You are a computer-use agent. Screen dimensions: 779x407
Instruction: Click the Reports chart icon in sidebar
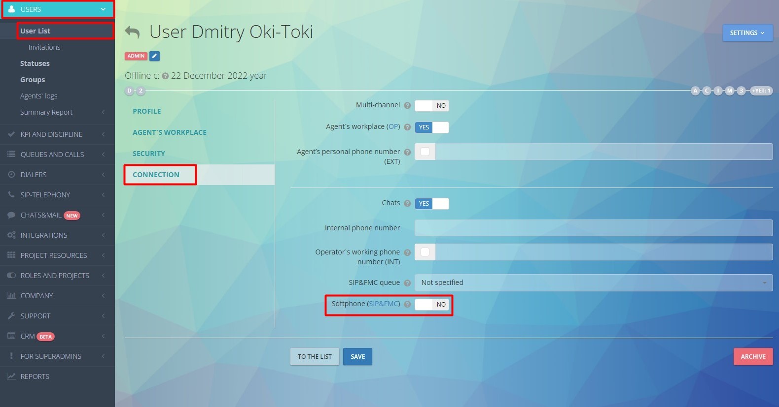(11, 376)
